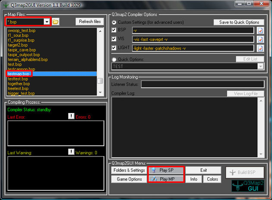Click Refresh files button

point(90,22)
